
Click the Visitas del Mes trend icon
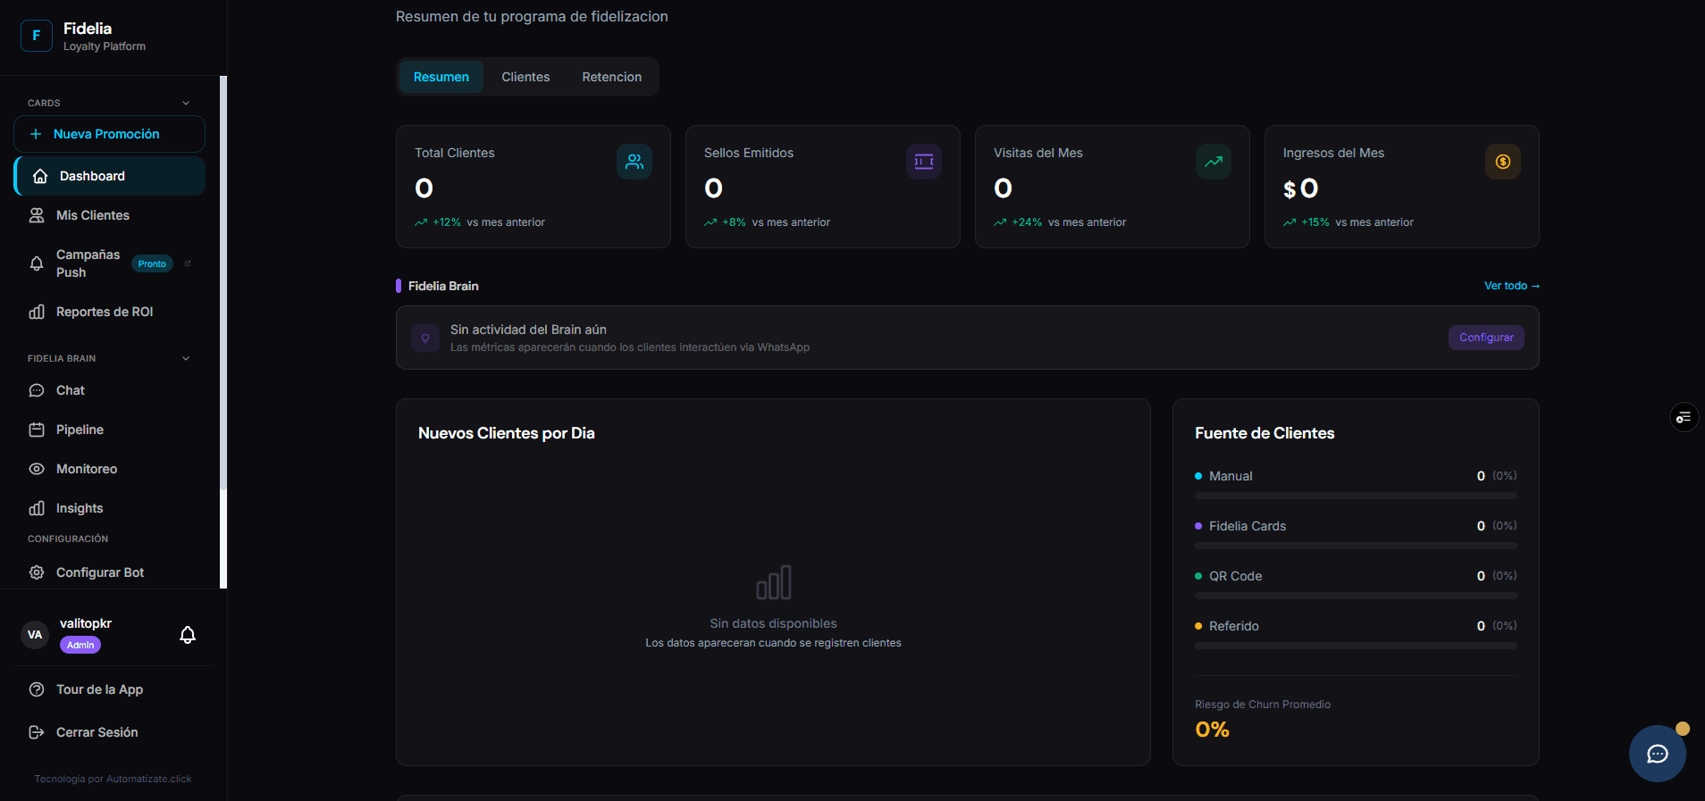click(1214, 162)
